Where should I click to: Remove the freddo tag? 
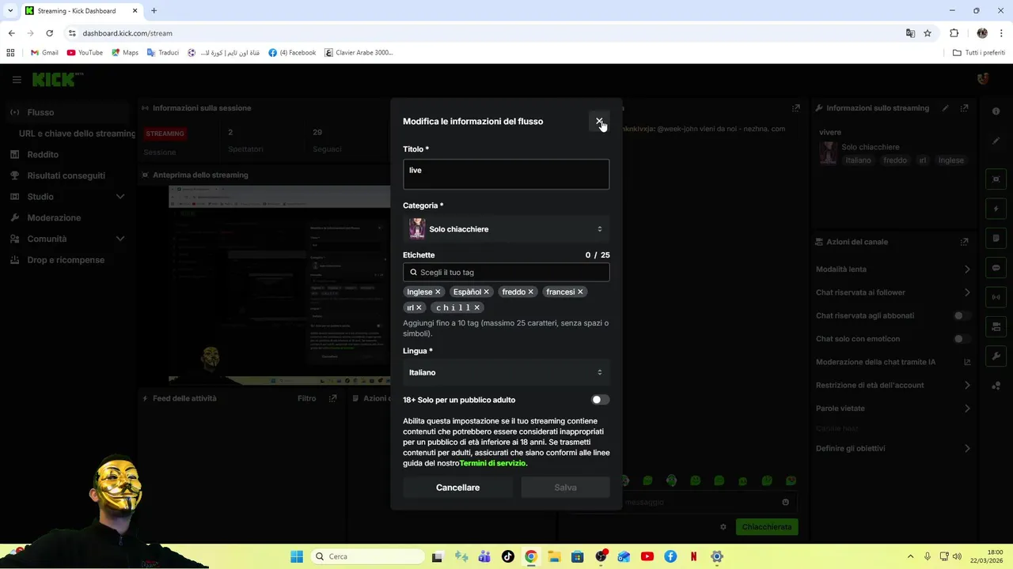(x=530, y=292)
